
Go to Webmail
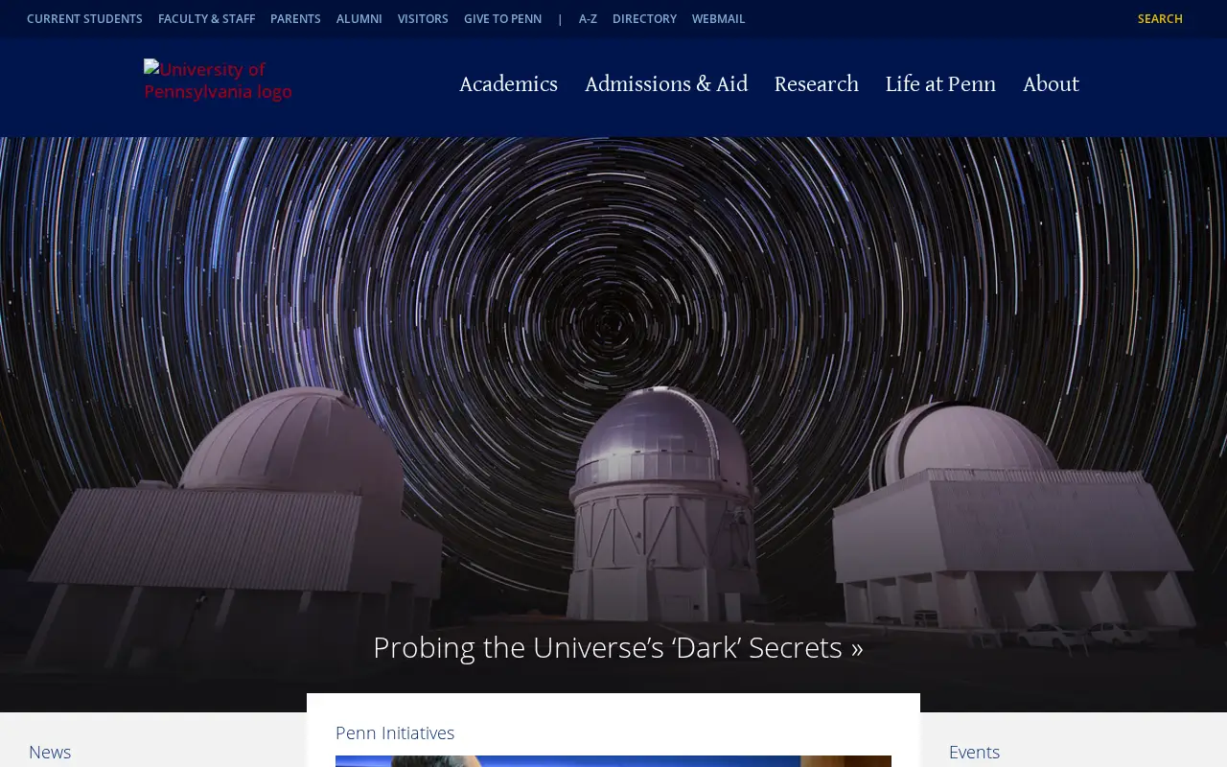pos(718,19)
